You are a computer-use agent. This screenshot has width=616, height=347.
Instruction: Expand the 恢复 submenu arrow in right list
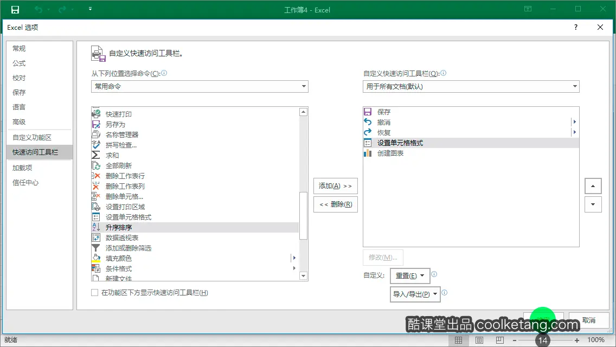[574, 132]
